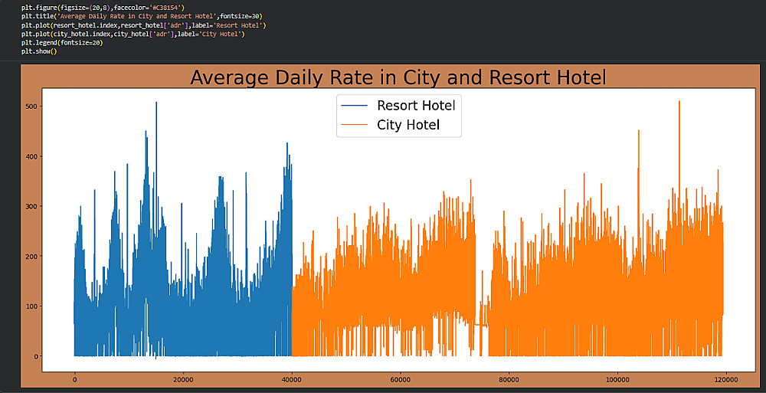
Task: Select the chart title 'Average Daily Rate in City and Resort Hotel'
Action: (x=398, y=77)
